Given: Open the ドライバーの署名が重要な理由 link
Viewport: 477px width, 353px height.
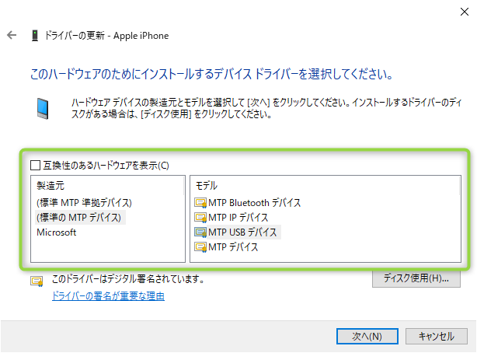Looking at the screenshot, I should tap(108, 296).
